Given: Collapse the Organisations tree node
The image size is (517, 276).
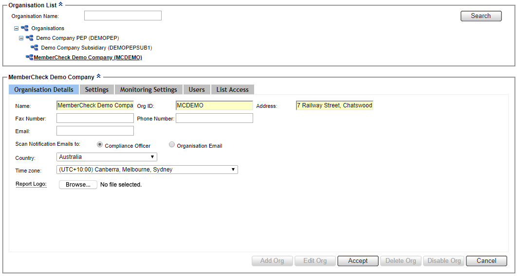Looking at the screenshot, I should pos(16,28).
